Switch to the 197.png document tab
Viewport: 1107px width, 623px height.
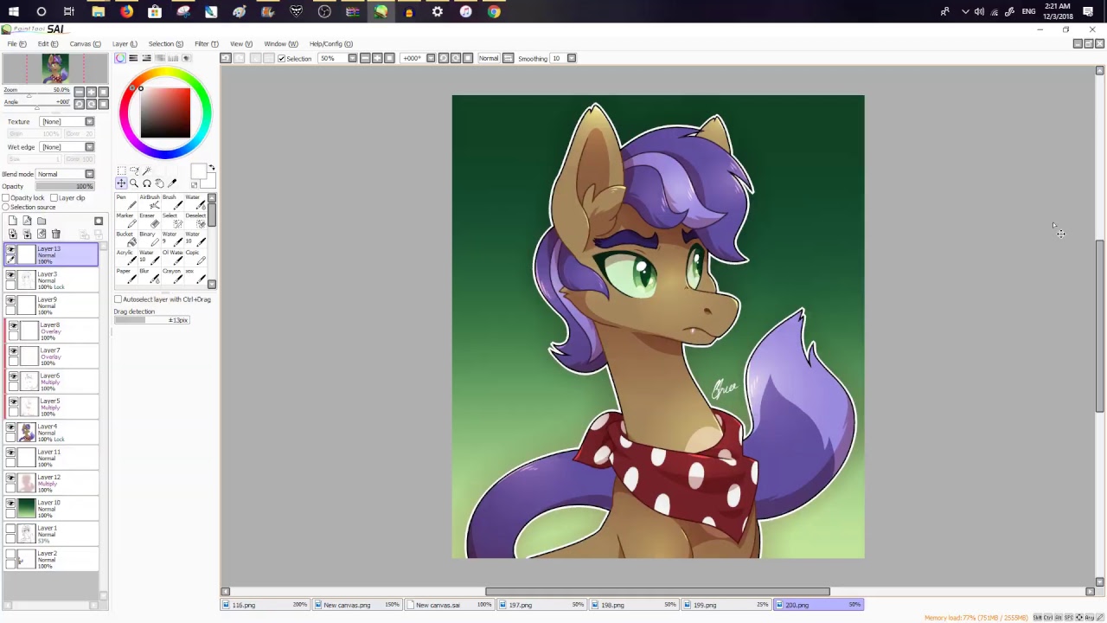[x=543, y=605]
